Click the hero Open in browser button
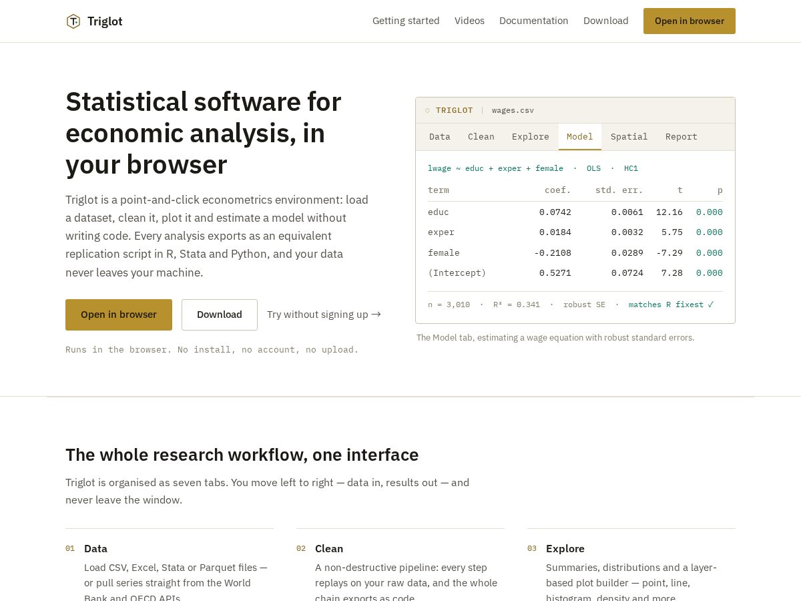 pos(119,315)
